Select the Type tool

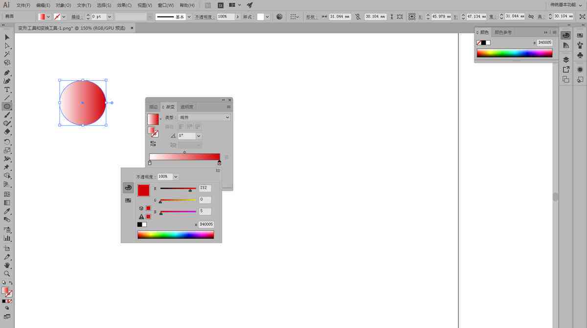point(7,89)
